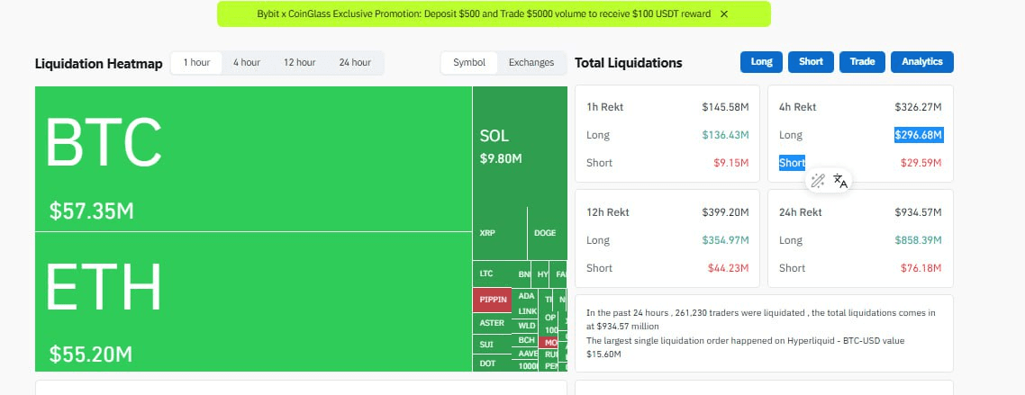Click the DOGE heatmap tile
This screenshot has width=1025, height=395.
pyautogui.click(x=546, y=232)
